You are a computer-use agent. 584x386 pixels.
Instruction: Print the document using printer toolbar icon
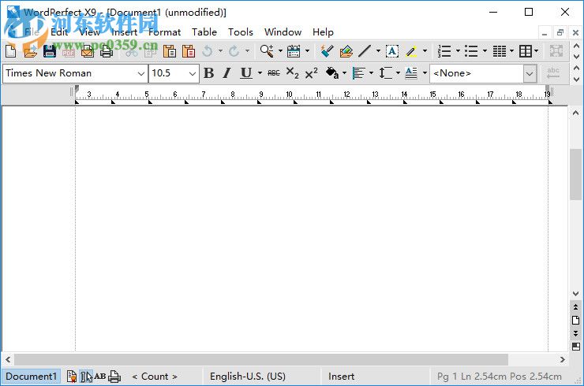tap(107, 51)
